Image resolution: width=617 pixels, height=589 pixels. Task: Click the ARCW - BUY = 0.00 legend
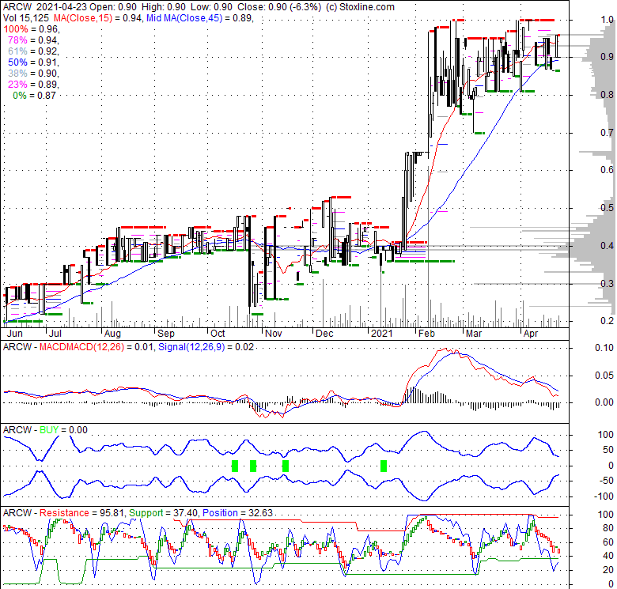45,430
